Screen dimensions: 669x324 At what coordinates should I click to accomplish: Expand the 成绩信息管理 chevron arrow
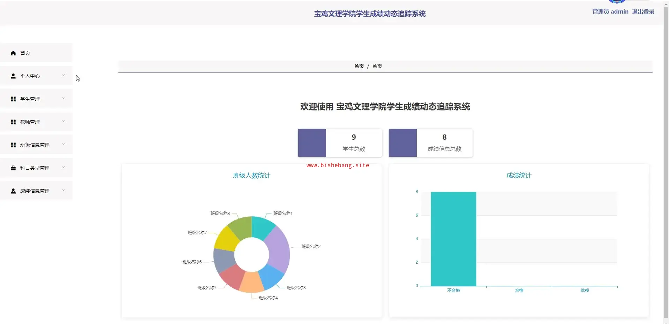click(x=63, y=190)
